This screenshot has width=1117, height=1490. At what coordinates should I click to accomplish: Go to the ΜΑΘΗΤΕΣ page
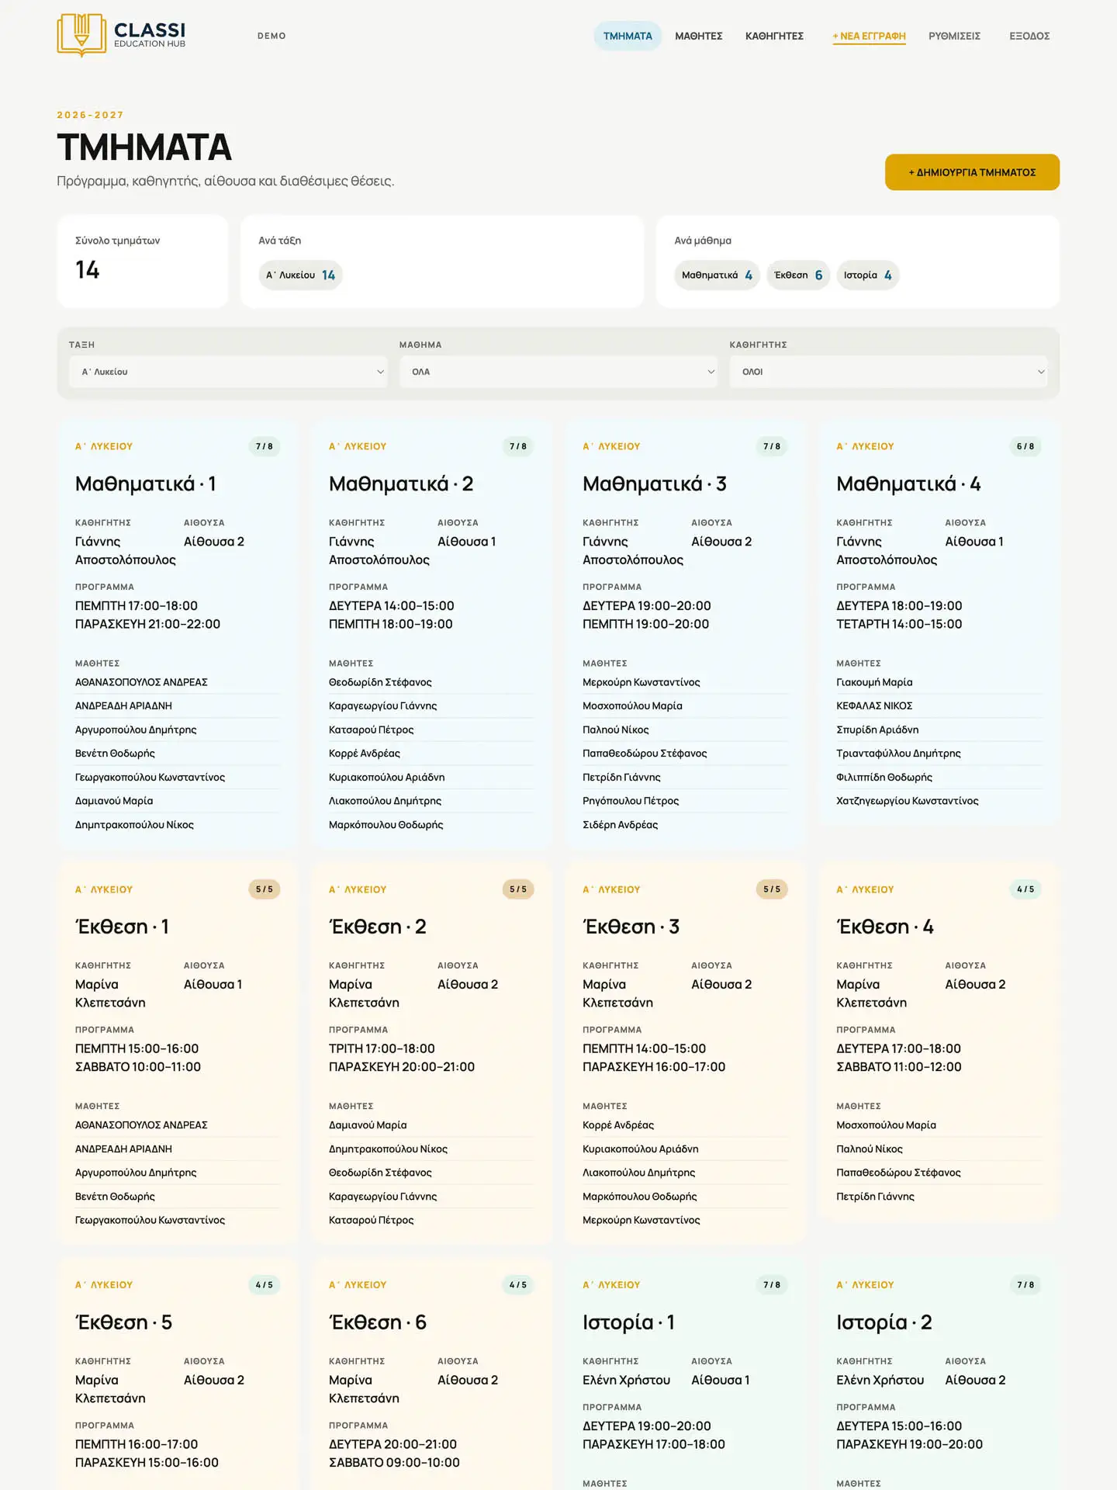click(699, 36)
